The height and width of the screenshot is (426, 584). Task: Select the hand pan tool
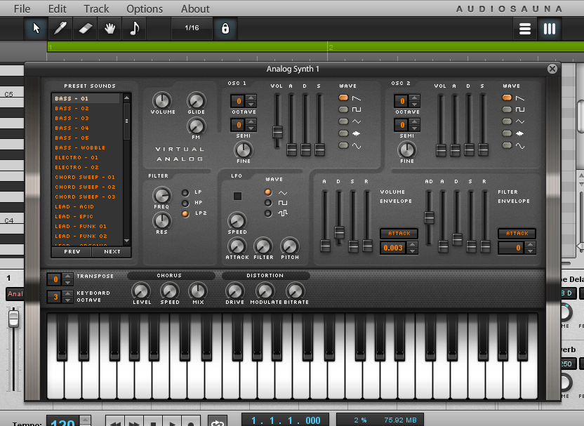coord(109,28)
